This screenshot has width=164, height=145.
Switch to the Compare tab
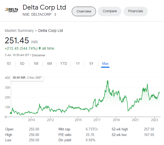(x=110, y=11)
